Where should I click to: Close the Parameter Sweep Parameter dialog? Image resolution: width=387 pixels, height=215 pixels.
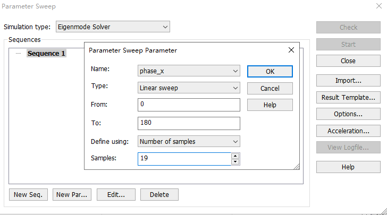coord(291,50)
